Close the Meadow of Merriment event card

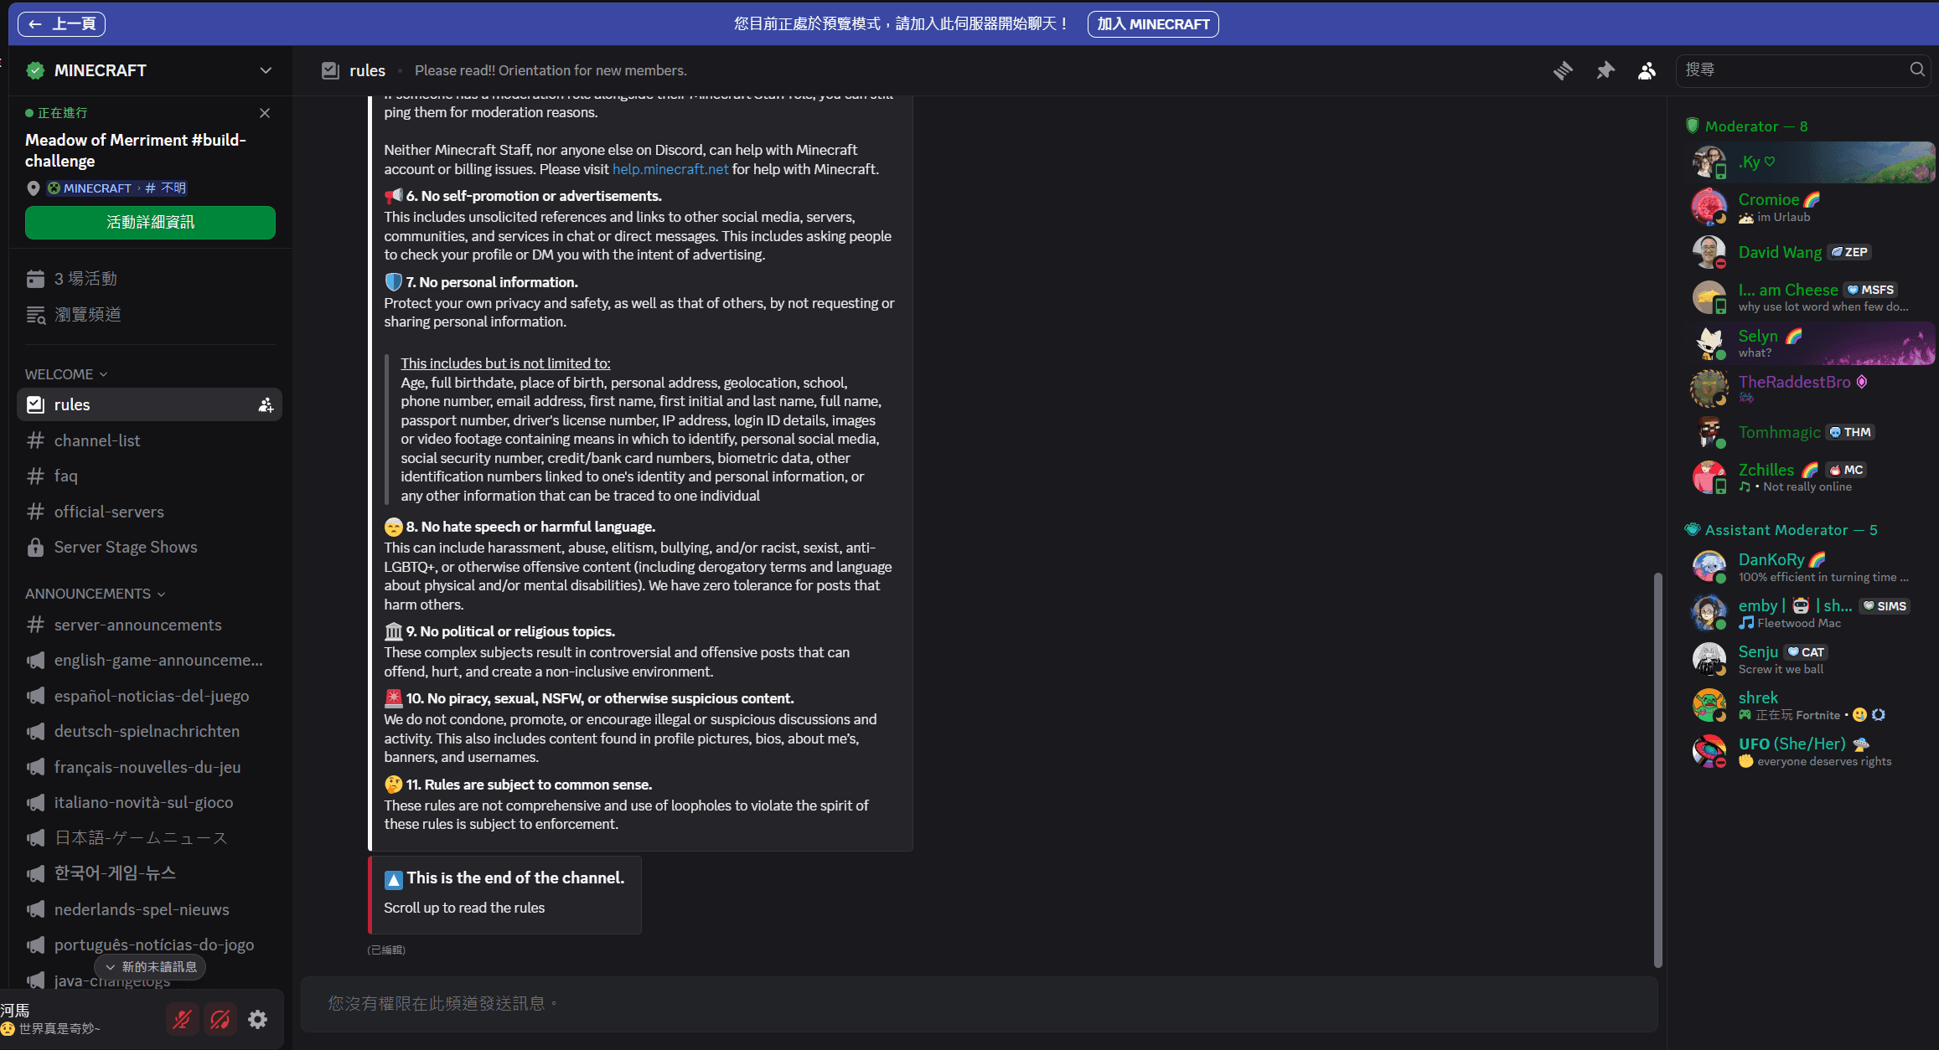(265, 113)
